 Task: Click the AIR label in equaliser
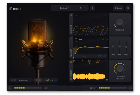[103, 39]
